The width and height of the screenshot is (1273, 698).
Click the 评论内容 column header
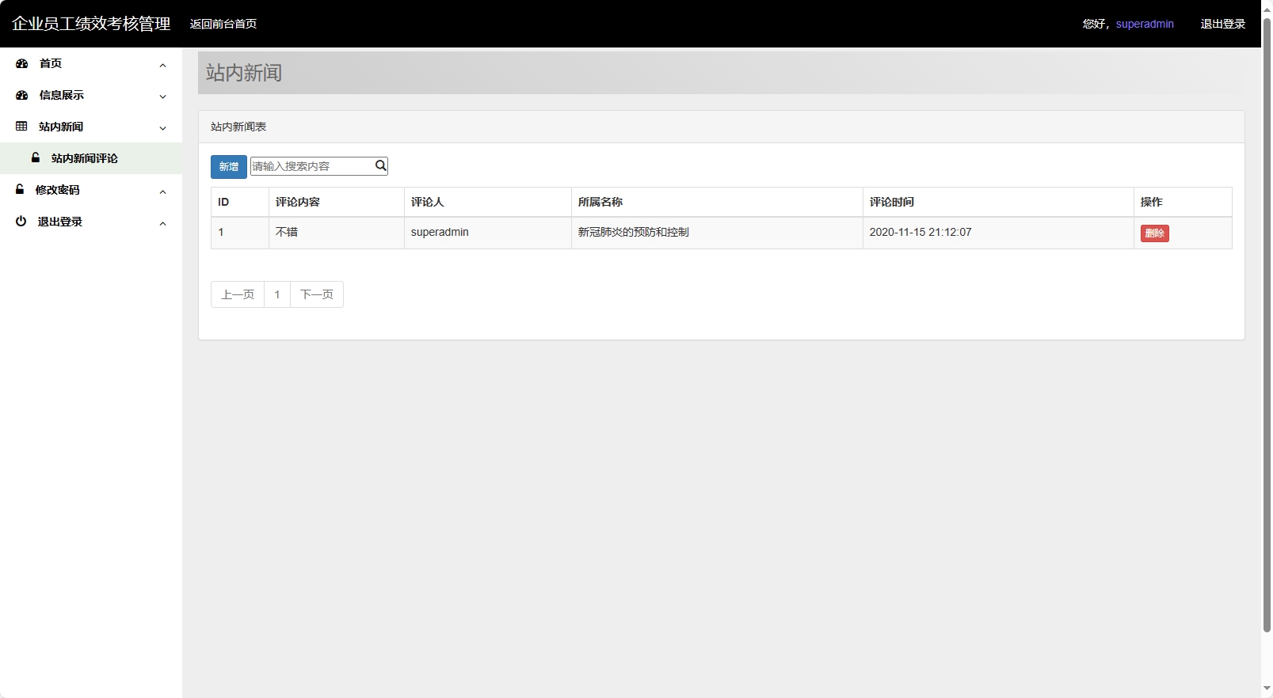(337, 202)
